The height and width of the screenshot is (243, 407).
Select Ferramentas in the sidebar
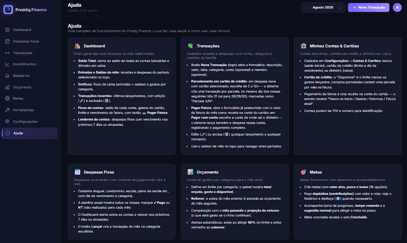(30, 110)
